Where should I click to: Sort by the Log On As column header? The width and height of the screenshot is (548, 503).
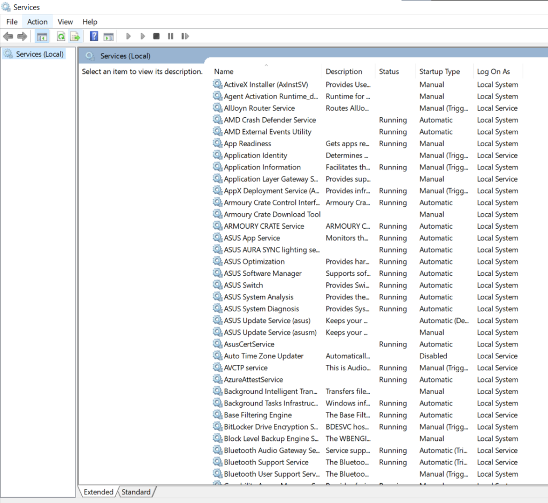coord(498,71)
